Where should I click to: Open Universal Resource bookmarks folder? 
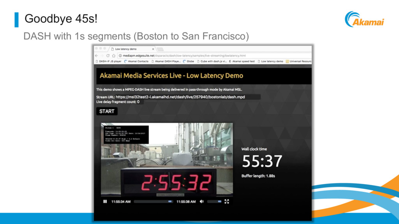pos(298,61)
